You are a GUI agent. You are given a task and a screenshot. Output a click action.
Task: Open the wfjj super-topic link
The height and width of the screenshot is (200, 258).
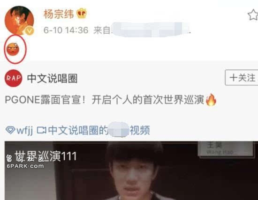tap(19, 130)
